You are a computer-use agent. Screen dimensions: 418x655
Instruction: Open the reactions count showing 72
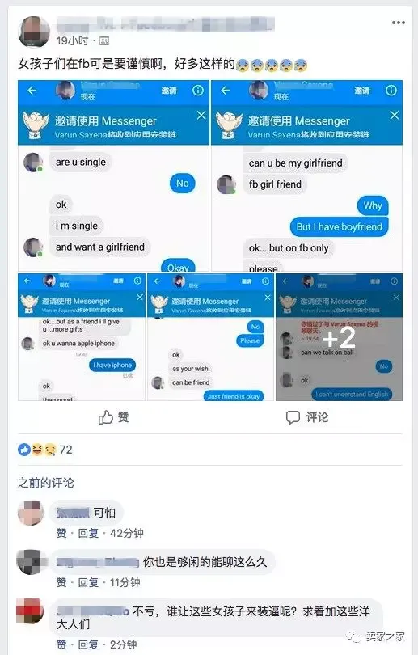[66, 450]
